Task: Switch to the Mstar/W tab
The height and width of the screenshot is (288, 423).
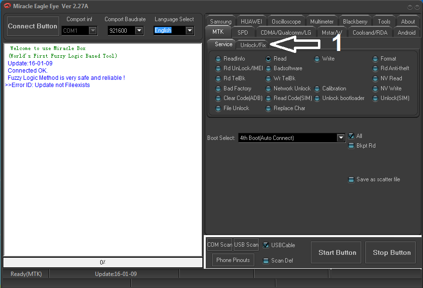Action: (332, 33)
